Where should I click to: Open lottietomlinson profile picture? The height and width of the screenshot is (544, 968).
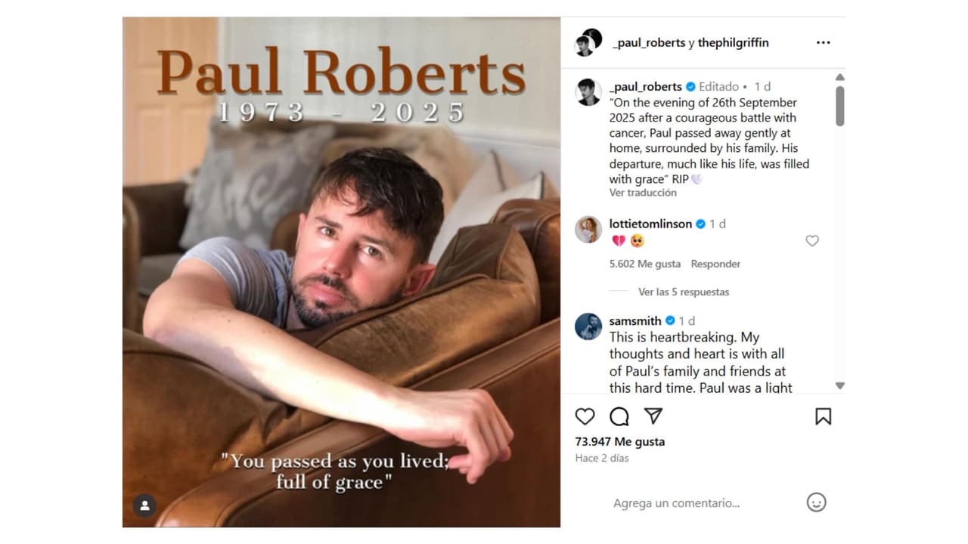(x=588, y=230)
